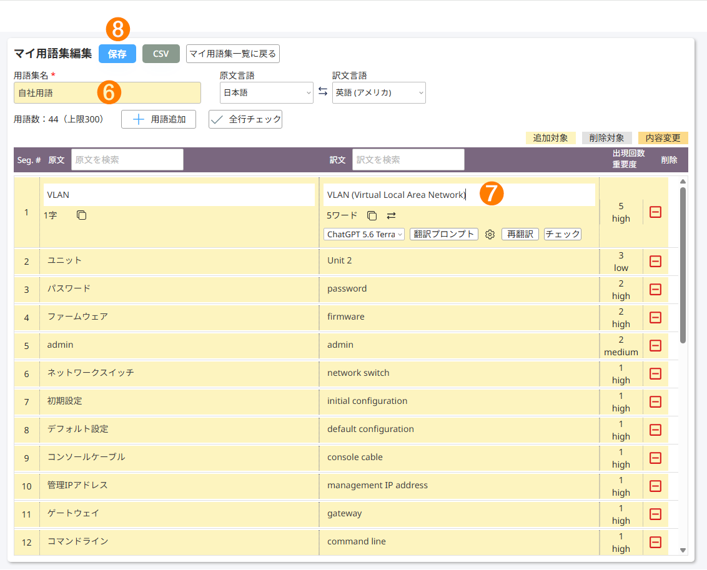Click the 訳文を検索 search box

[408, 160]
